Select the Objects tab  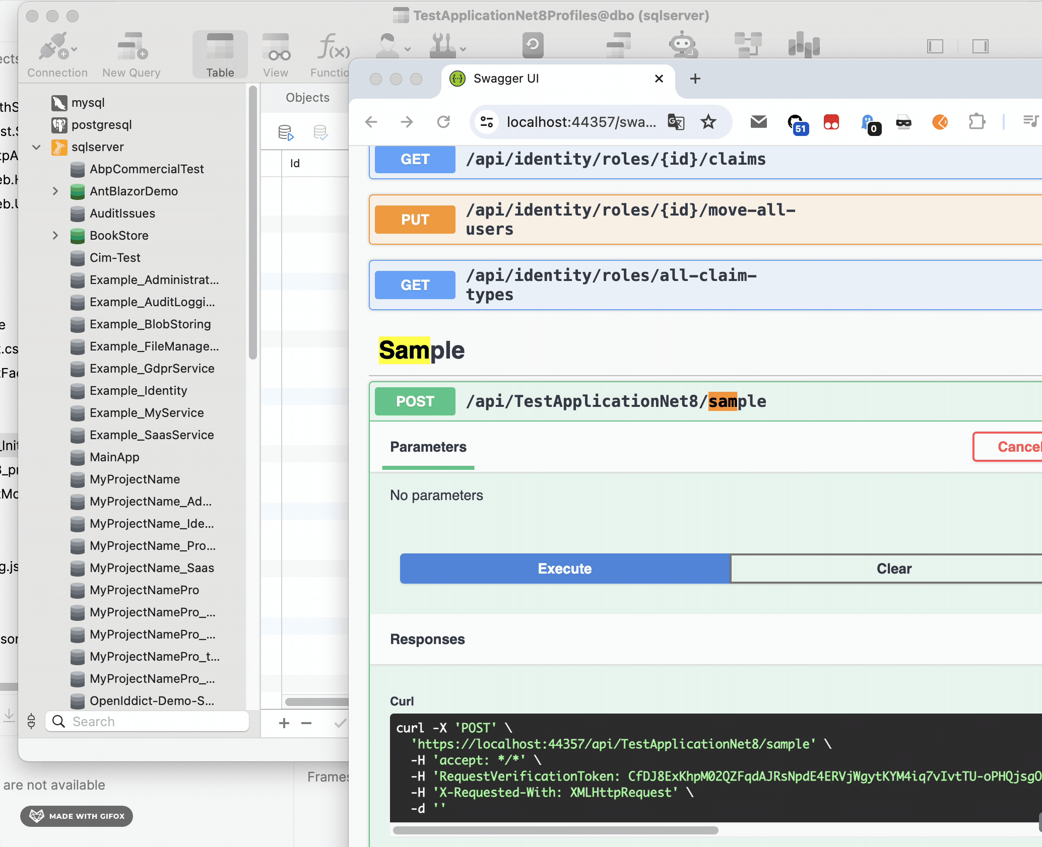click(307, 98)
